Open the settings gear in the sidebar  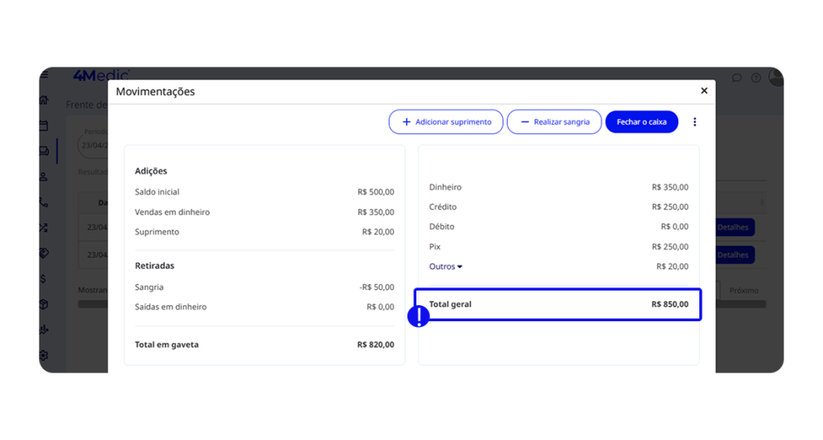(x=43, y=355)
